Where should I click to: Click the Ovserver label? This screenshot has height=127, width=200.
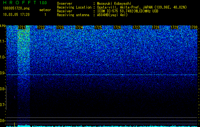[x=65, y=3]
